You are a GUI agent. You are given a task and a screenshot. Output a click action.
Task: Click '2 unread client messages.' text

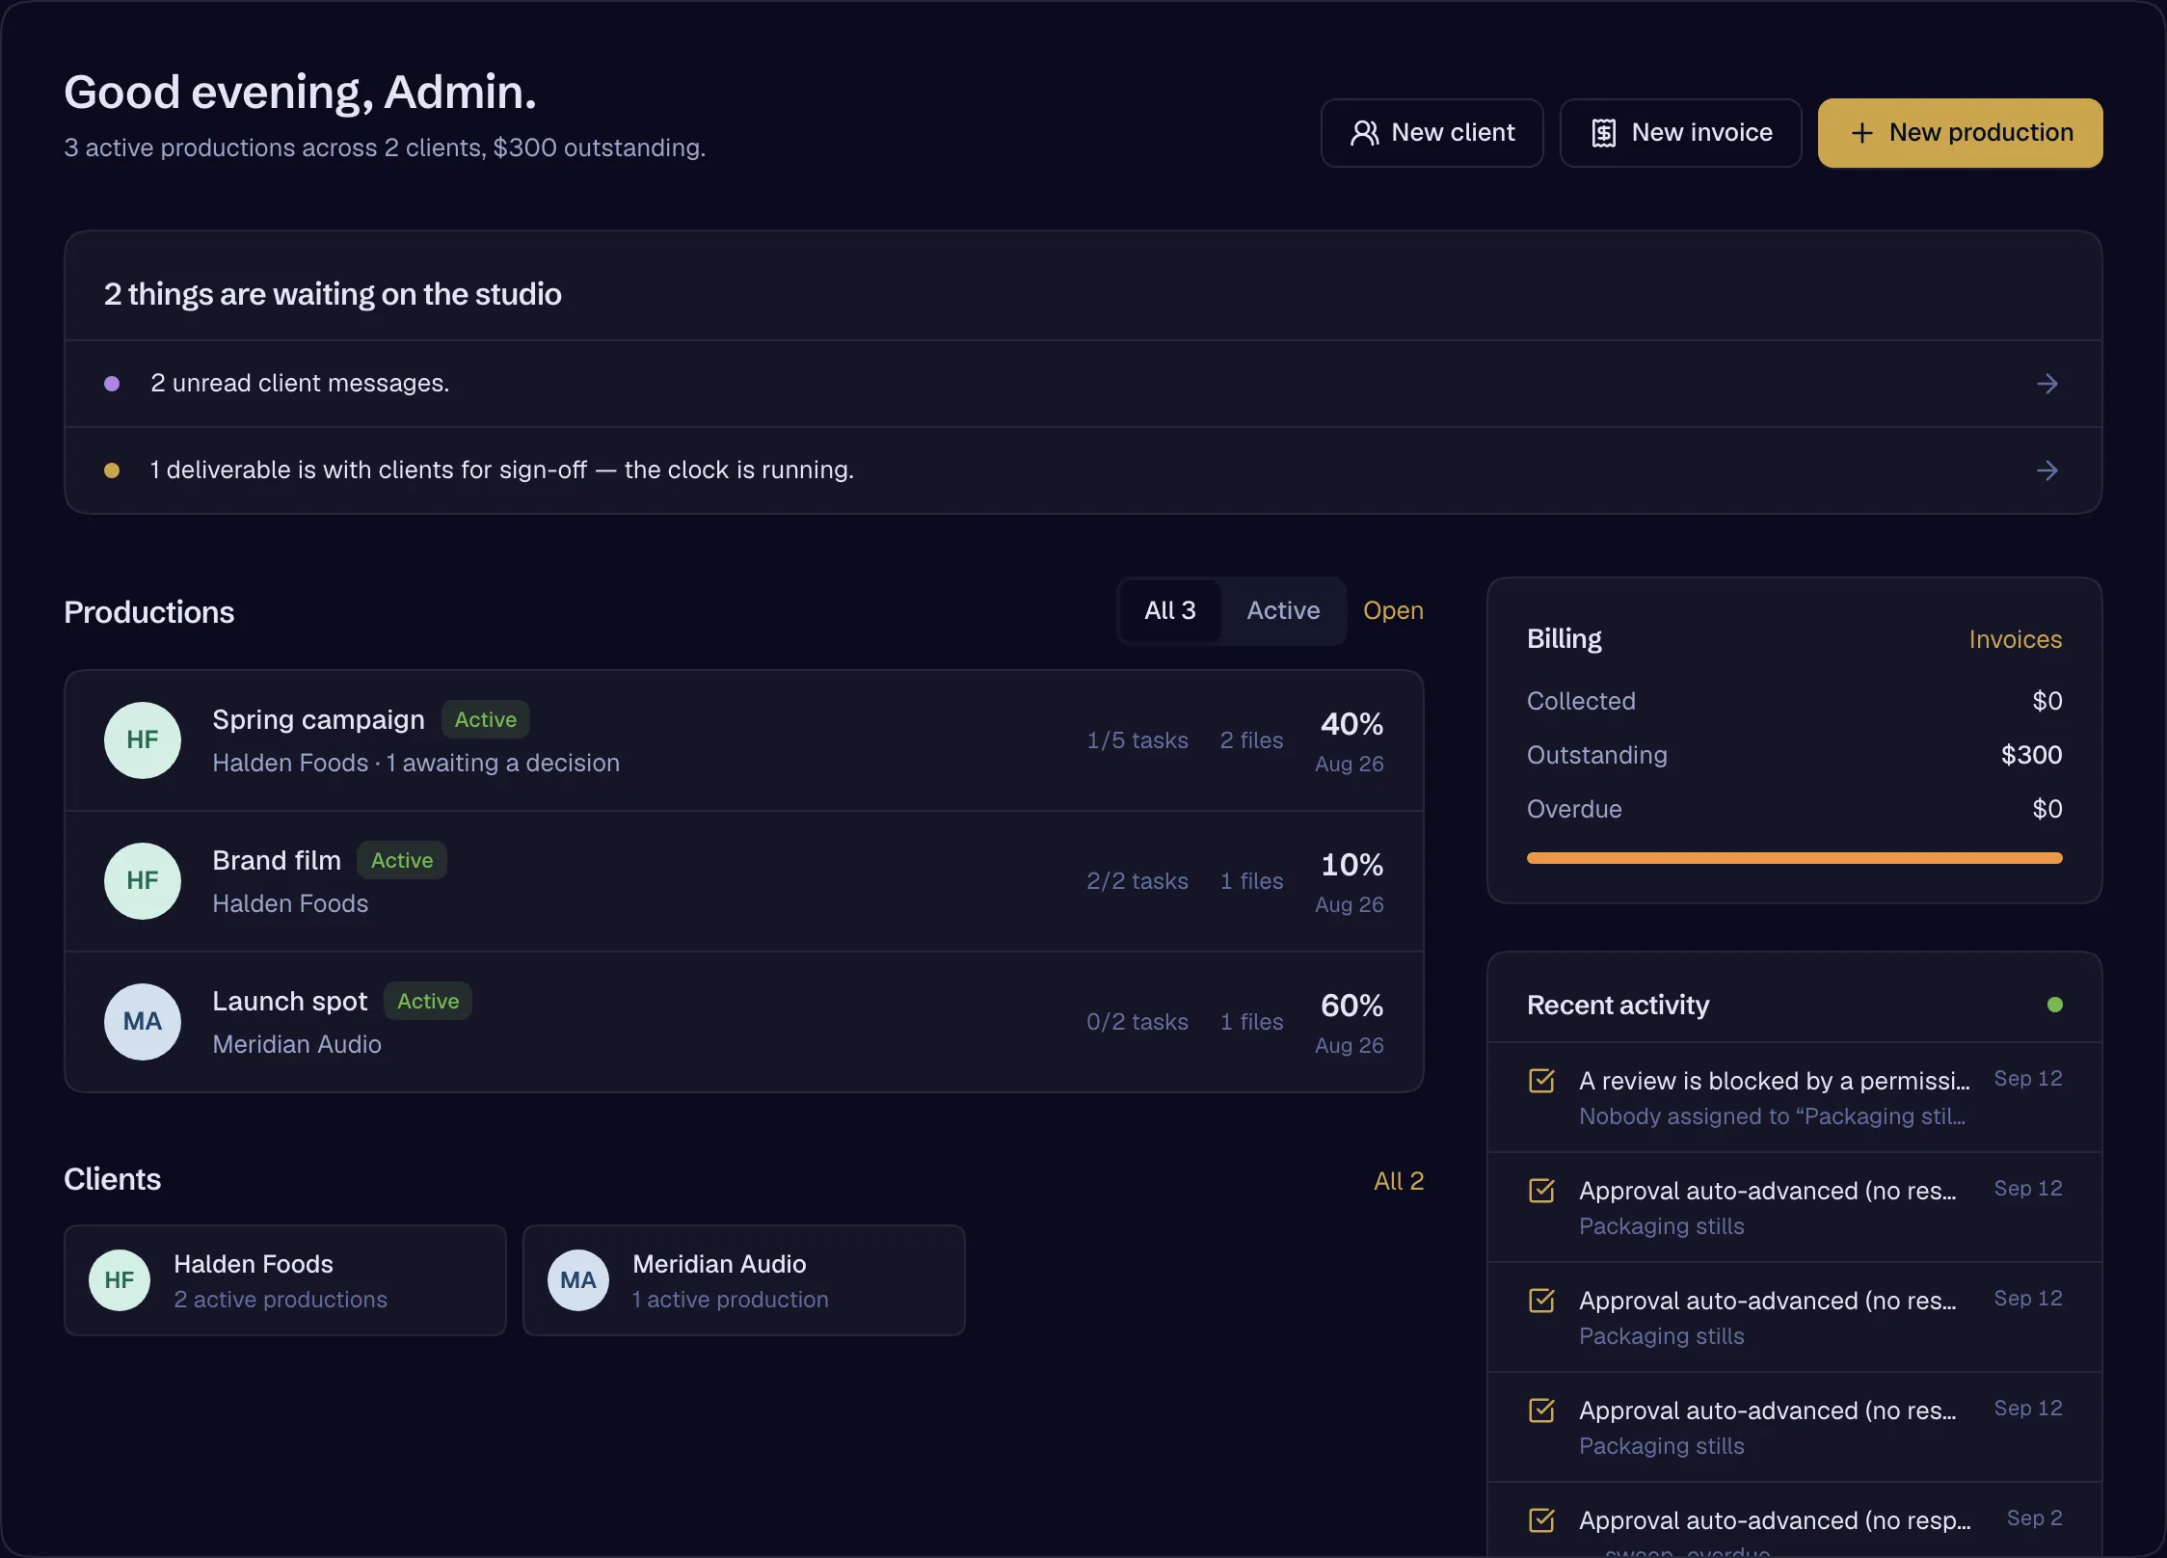click(300, 384)
